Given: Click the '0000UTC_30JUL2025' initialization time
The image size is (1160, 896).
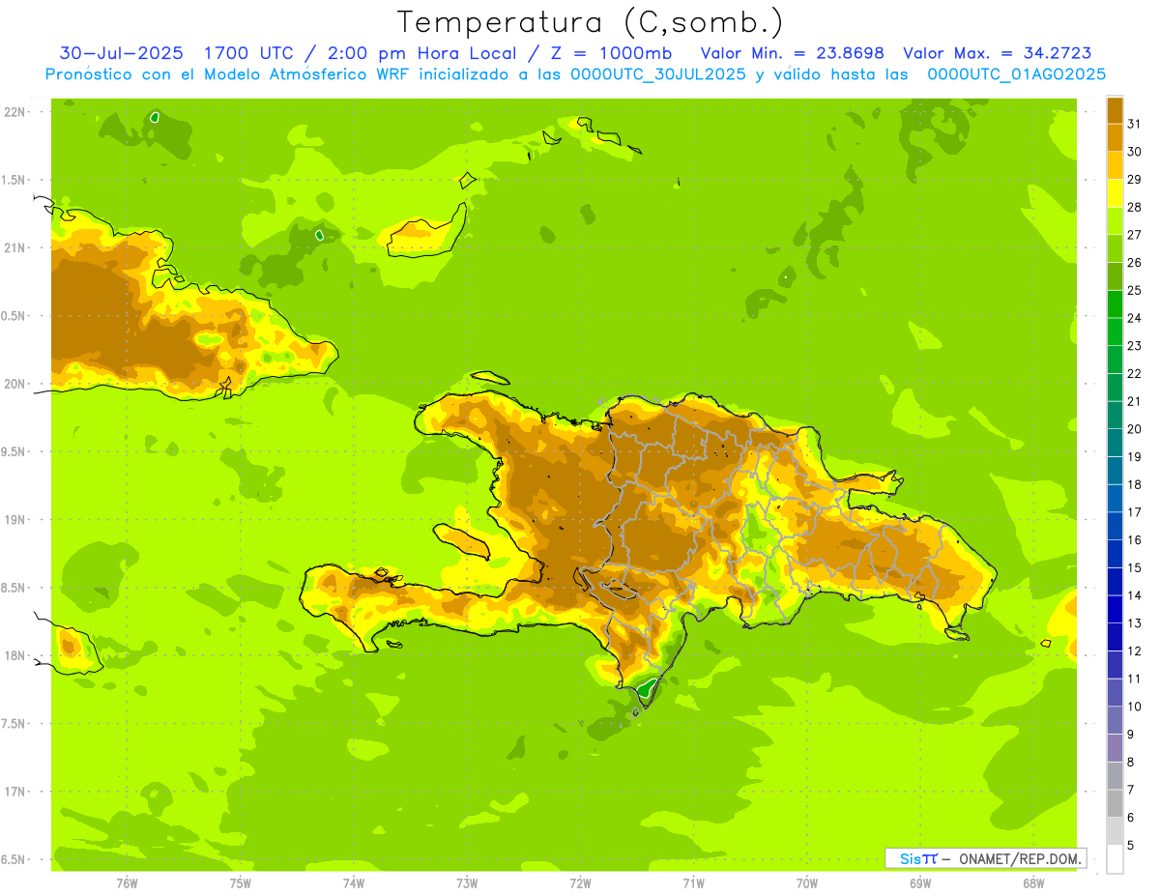Looking at the screenshot, I should tap(658, 73).
